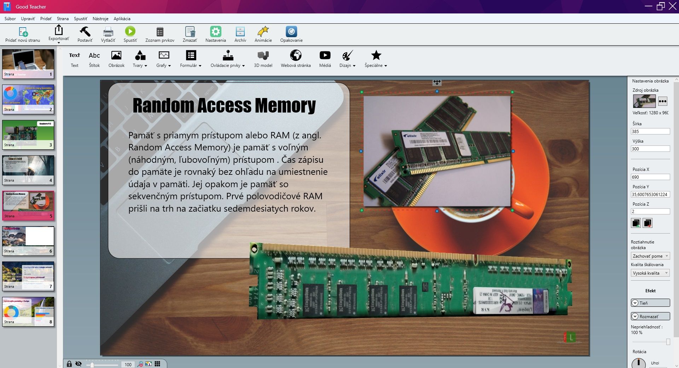Image resolution: width=679 pixels, height=368 pixels.
Task: Open the Nástroje menu
Action: click(x=100, y=19)
